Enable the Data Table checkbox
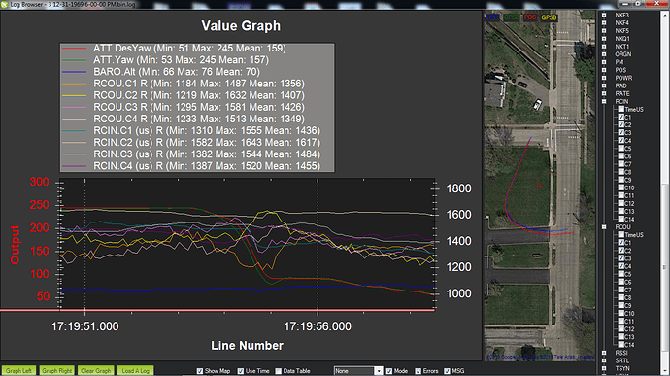This screenshot has height=376, width=670. 278,371
